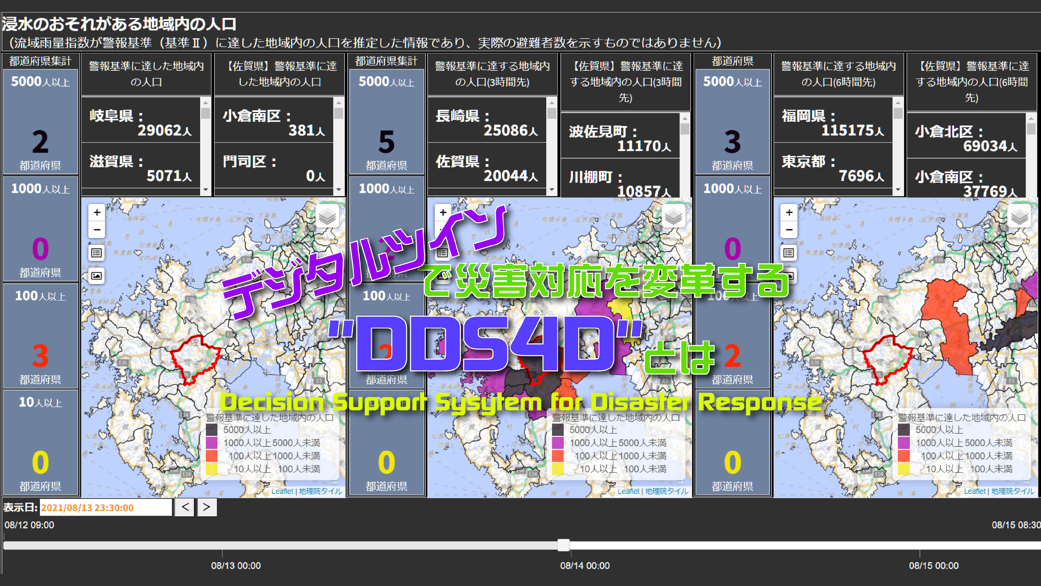Click the display date input field
Image resolution: width=1041 pixels, height=586 pixels.
click(105, 508)
